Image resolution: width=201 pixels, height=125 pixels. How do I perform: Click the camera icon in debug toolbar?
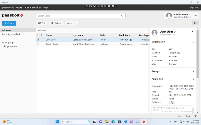pyautogui.click(x=91, y=6)
